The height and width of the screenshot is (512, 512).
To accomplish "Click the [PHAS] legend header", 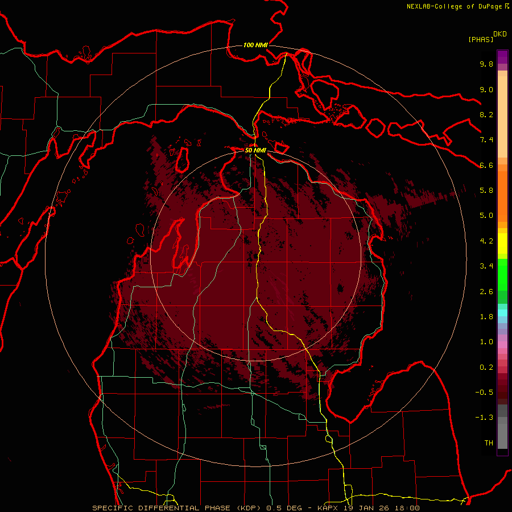I will click(x=481, y=39).
